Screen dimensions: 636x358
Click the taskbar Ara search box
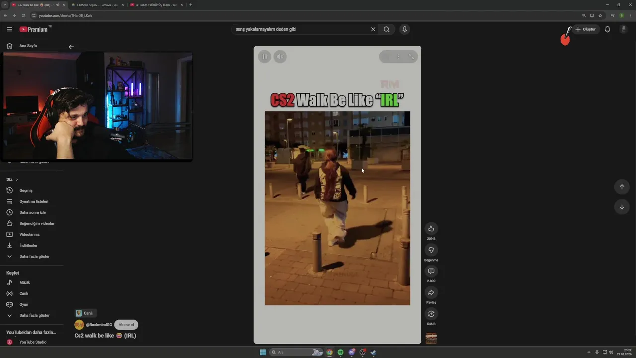[x=297, y=353]
